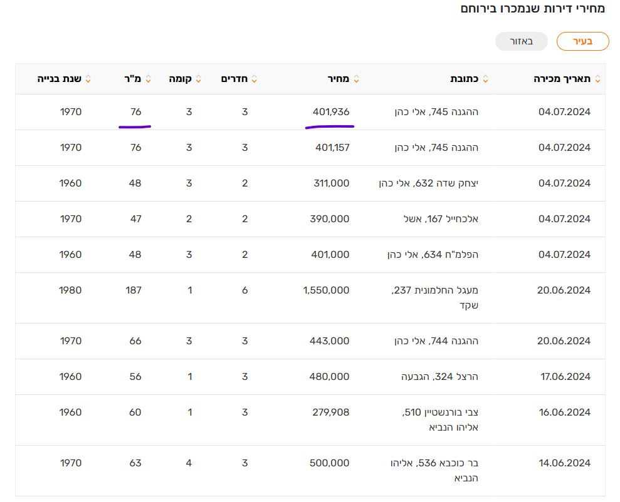Select the בעיר tab
The height and width of the screenshot is (502, 620).
(583, 41)
